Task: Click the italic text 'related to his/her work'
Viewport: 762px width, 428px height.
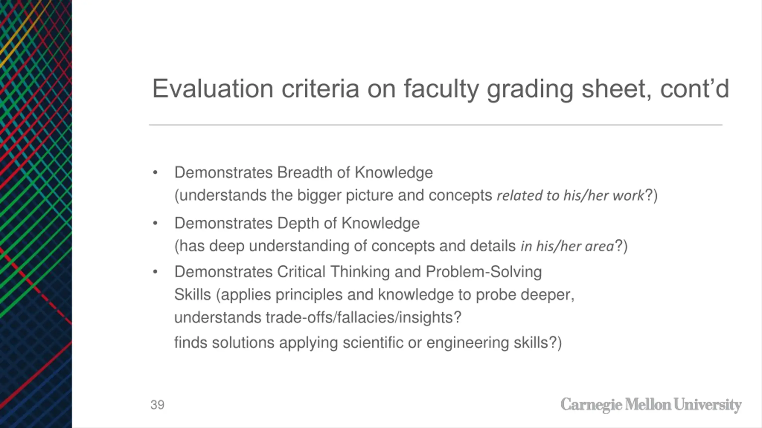Action: [571, 196]
